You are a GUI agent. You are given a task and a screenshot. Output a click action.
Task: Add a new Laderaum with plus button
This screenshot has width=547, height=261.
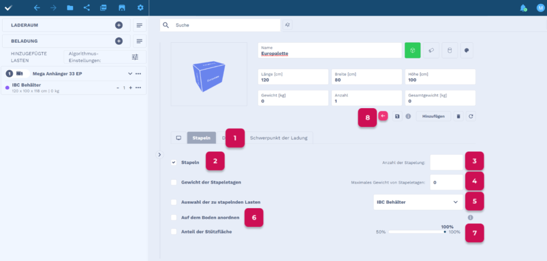[119, 25]
